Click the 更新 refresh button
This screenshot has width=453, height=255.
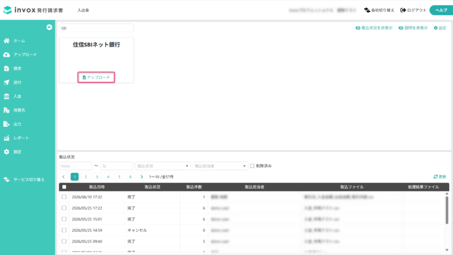coord(440,177)
